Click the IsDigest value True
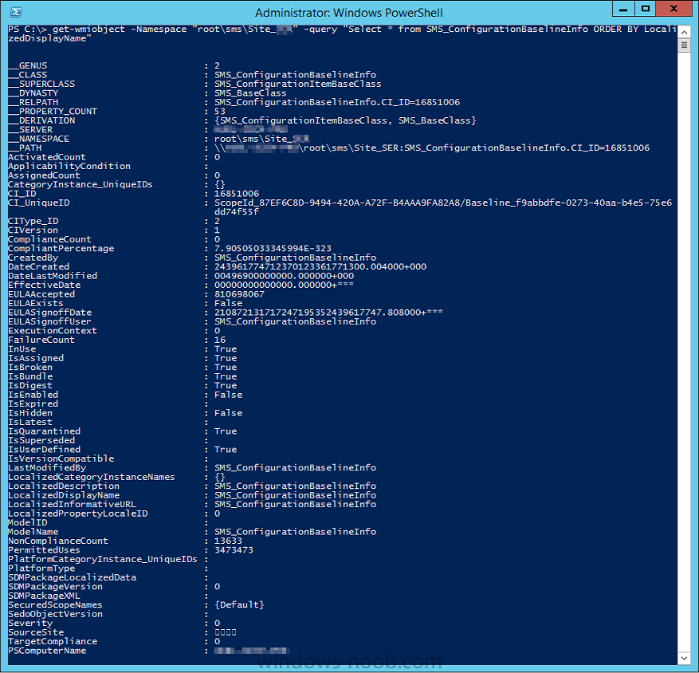699x673 pixels. coord(226,386)
